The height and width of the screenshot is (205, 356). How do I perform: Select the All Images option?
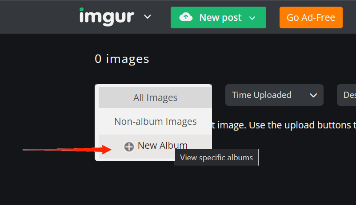[x=155, y=98]
